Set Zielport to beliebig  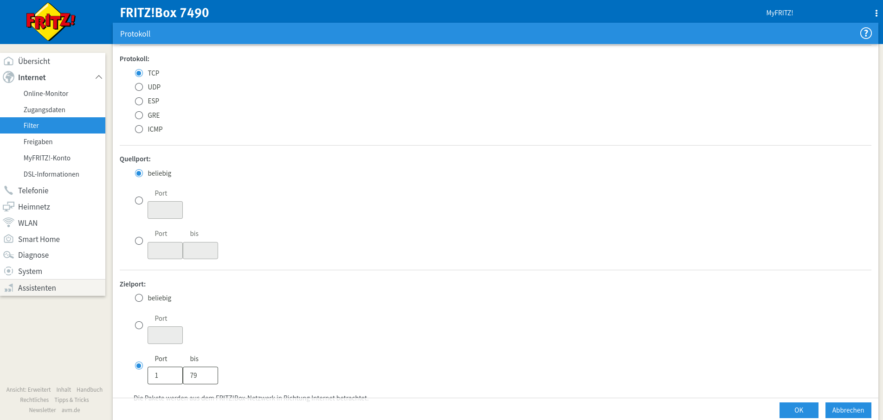[x=139, y=298]
